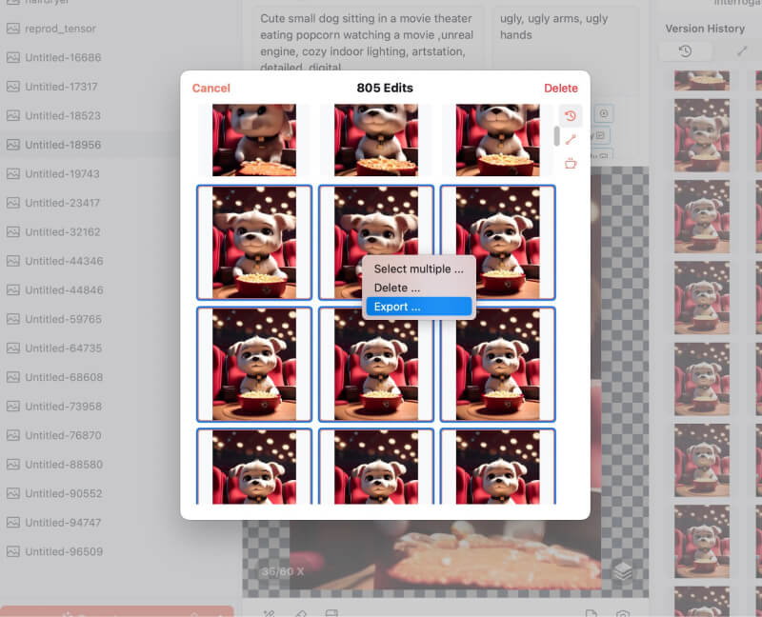Click the image icon beside reprod_tensor
The height and width of the screenshot is (617, 762).
coord(12,29)
